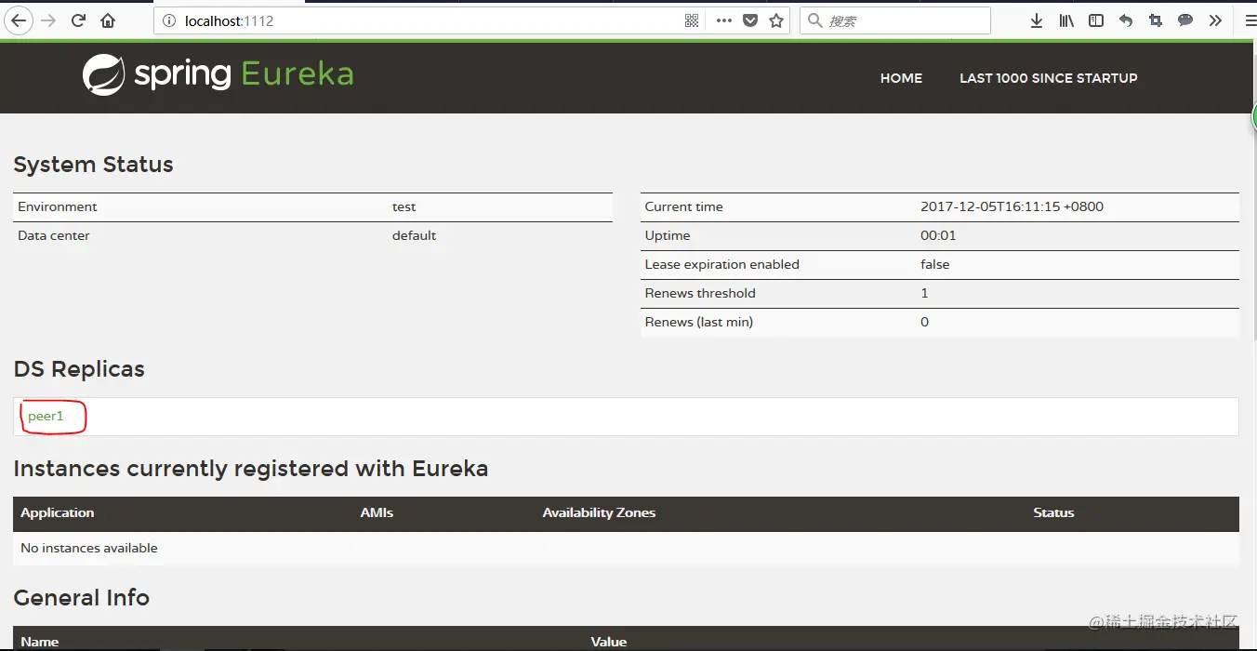Click the 'Renews (last min)' label

[x=698, y=322]
